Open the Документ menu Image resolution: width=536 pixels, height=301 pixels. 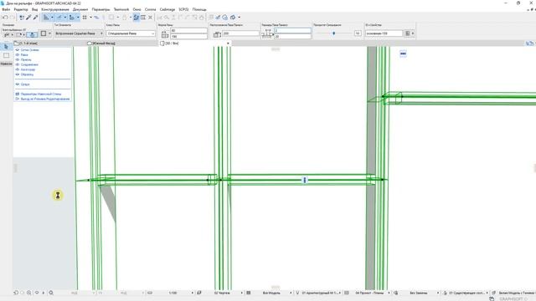tap(80, 9)
